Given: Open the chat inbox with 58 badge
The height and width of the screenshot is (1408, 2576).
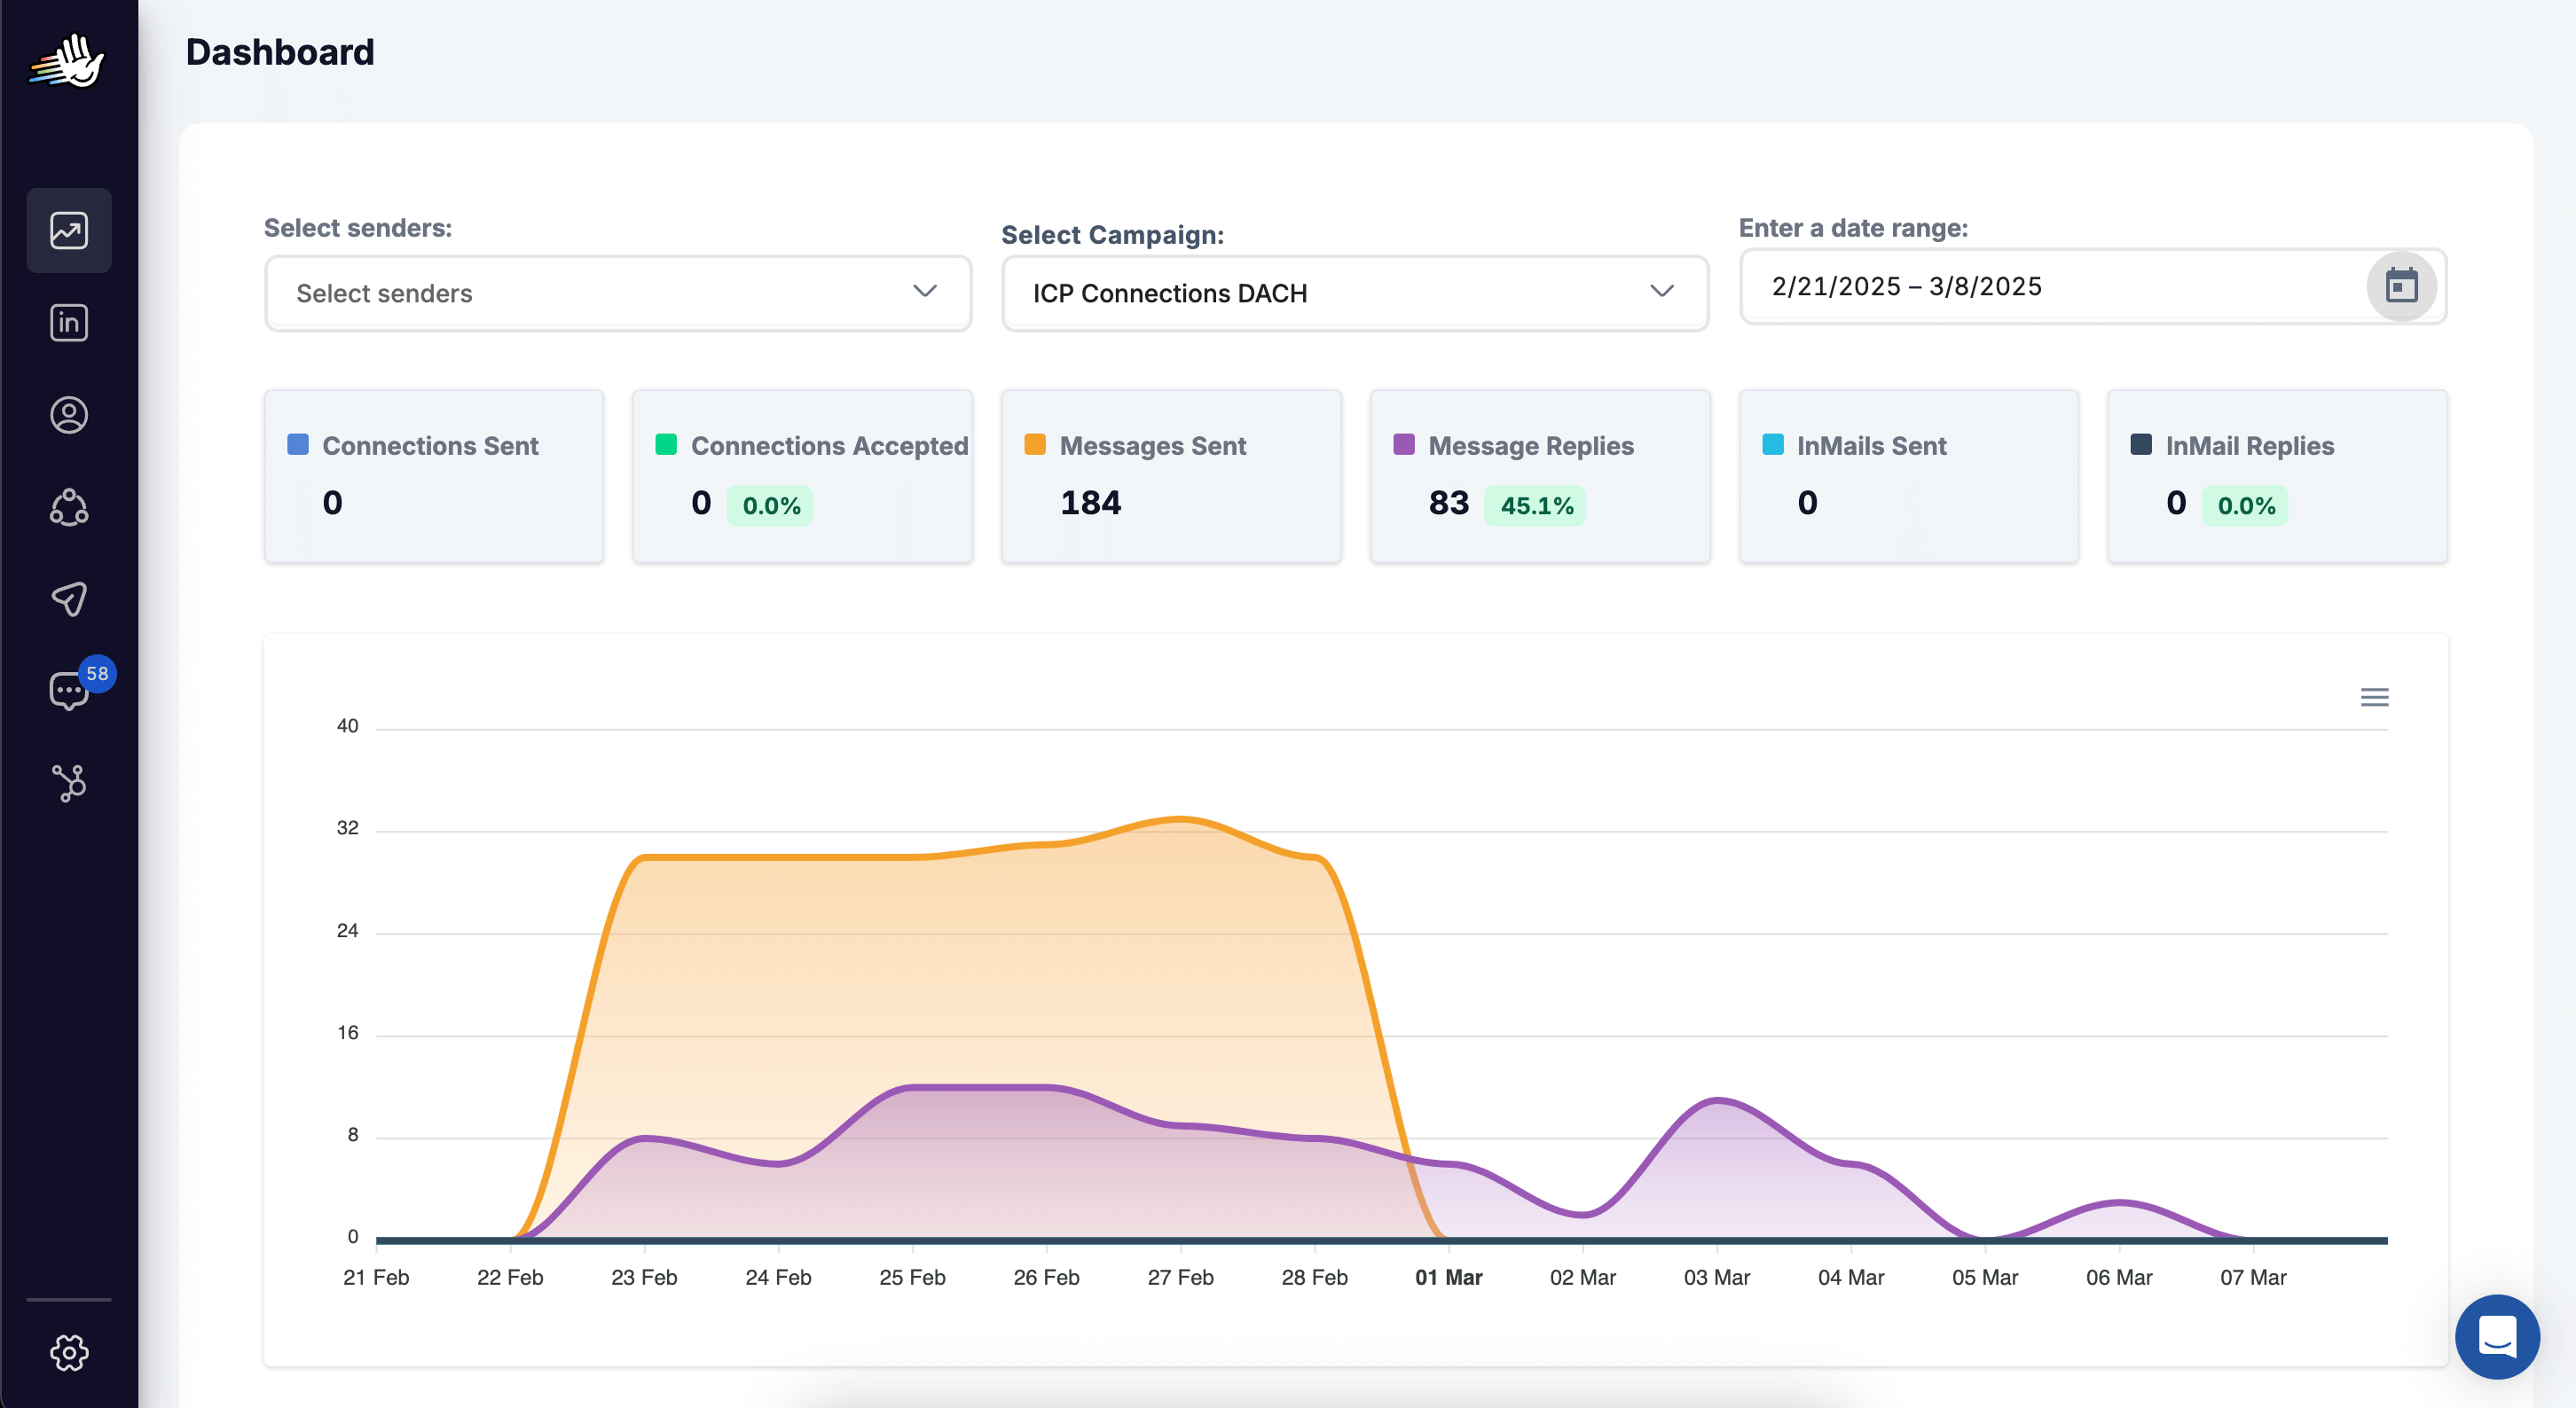Looking at the screenshot, I should click(x=69, y=691).
